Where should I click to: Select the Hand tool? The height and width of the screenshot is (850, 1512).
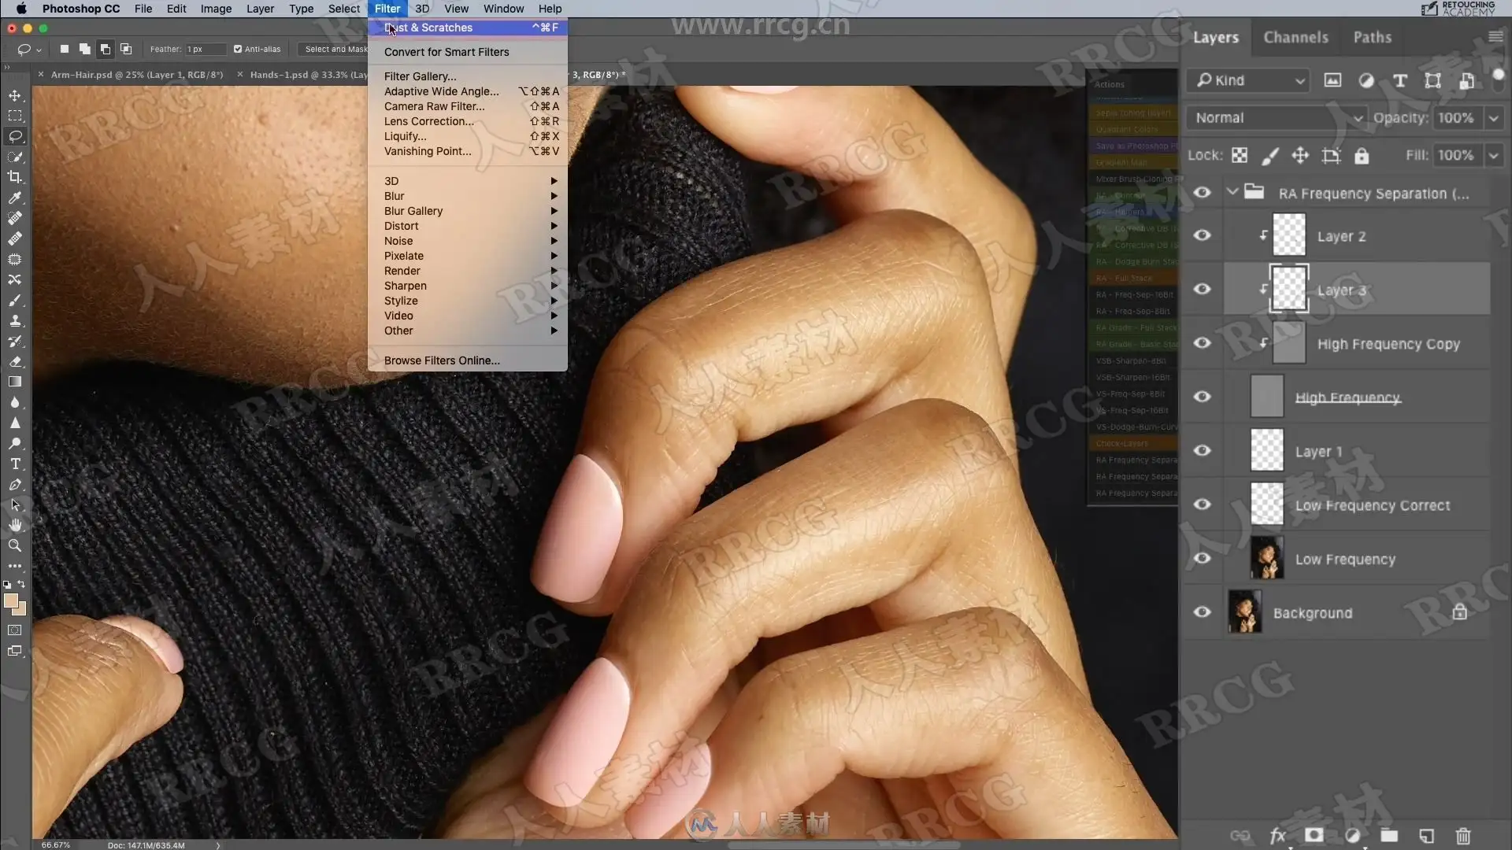15,525
